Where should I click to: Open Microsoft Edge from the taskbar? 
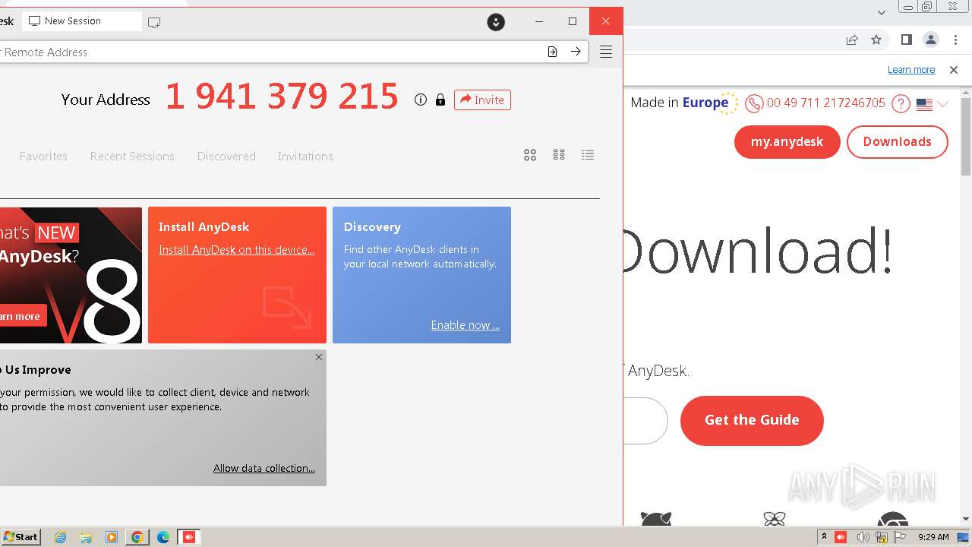pyautogui.click(x=163, y=537)
